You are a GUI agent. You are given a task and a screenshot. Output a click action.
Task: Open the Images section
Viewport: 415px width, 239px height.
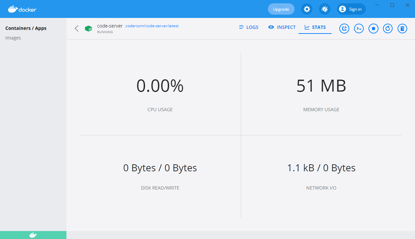tap(13, 38)
